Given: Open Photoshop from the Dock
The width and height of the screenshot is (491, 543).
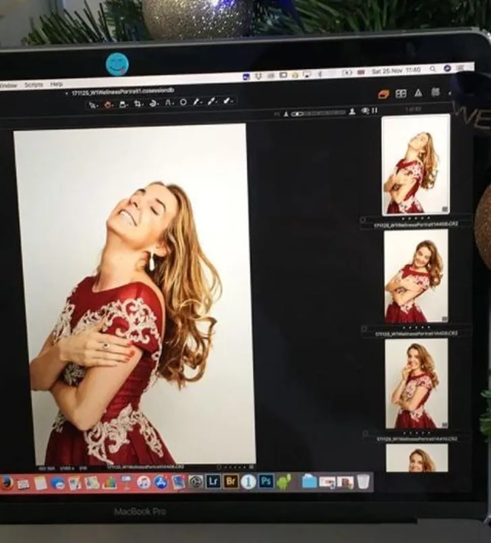Looking at the screenshot, I should click(x=266, y=482).
